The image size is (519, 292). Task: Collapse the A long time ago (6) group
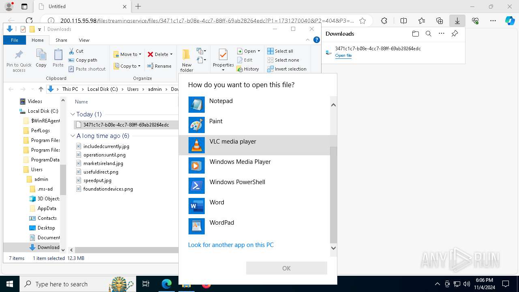pos(73,136)
